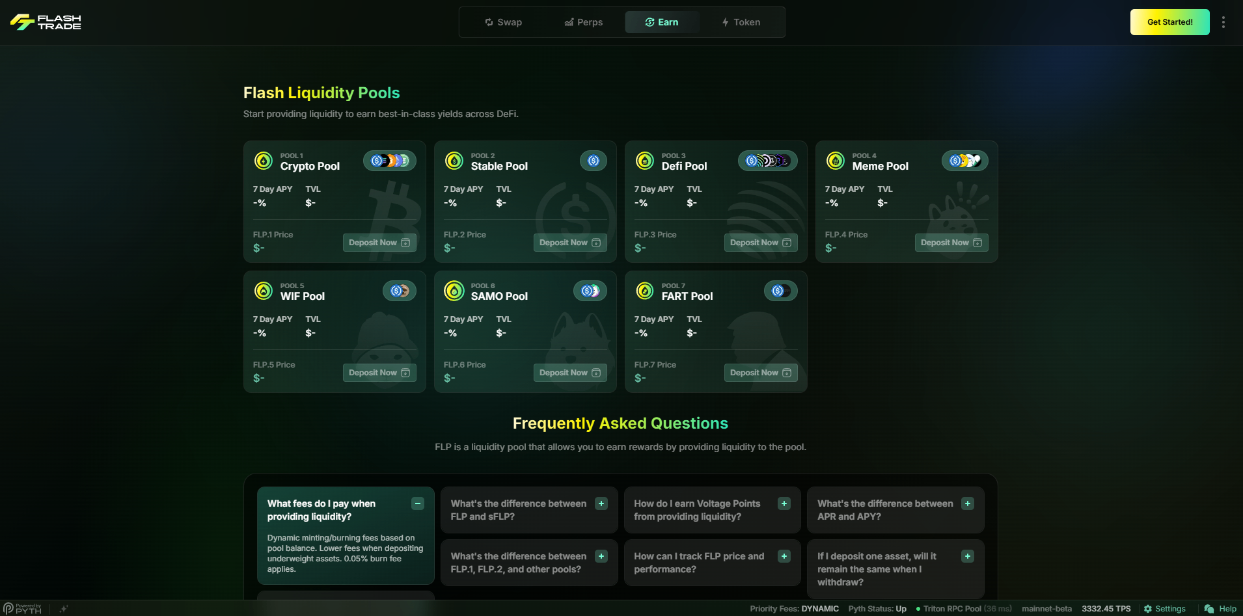Expand the FLP and sFLP difference question
The width and height of the screenshot is (1243, 616).
pos(601,503)
